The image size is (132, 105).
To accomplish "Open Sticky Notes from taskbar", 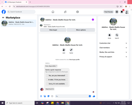I will pos(53,103).
